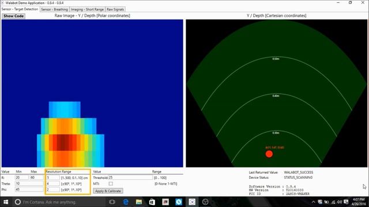Open the network tray icon

click(333, 202)
